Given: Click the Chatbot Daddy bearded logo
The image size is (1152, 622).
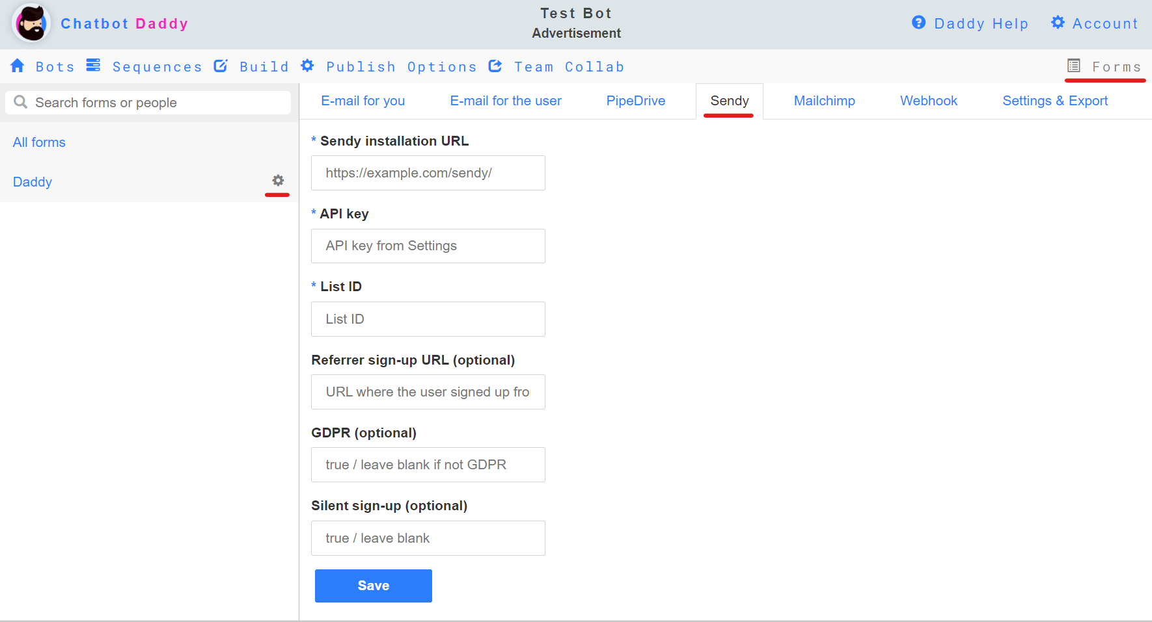Looking at the screenshot, I should coord(31,23).
